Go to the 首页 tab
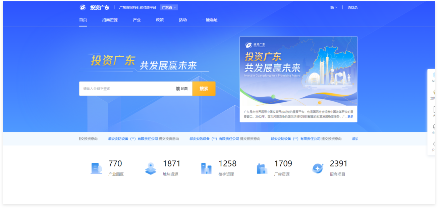438x208 pixels. [83, 20]
